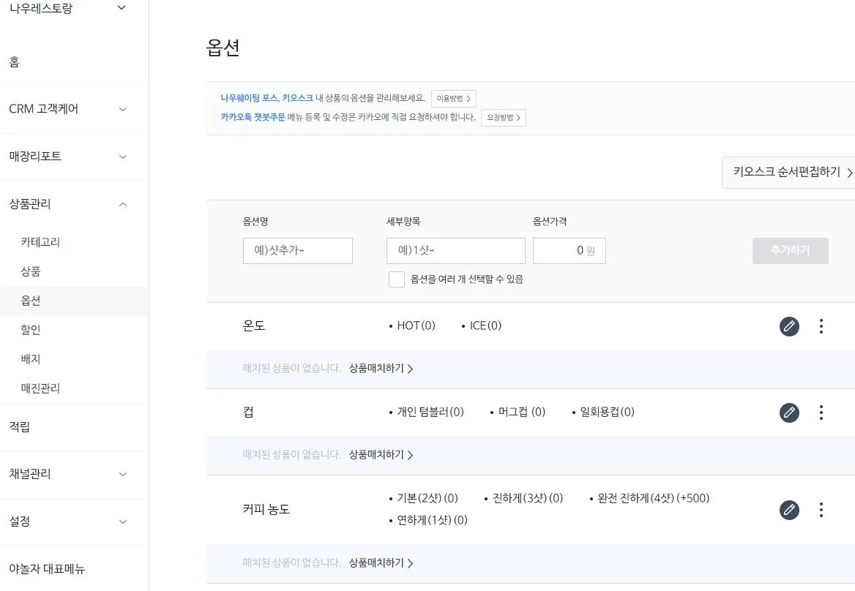The image size is (855, 591).
Task: Expand the 나우레스토랑 store dropdown
Action: click(x=122, y=7)
